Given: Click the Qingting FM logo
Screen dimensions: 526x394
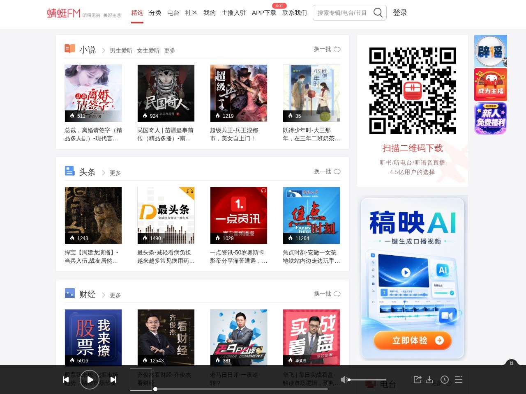Looking at the screenshot, I should tap(84, 13).
